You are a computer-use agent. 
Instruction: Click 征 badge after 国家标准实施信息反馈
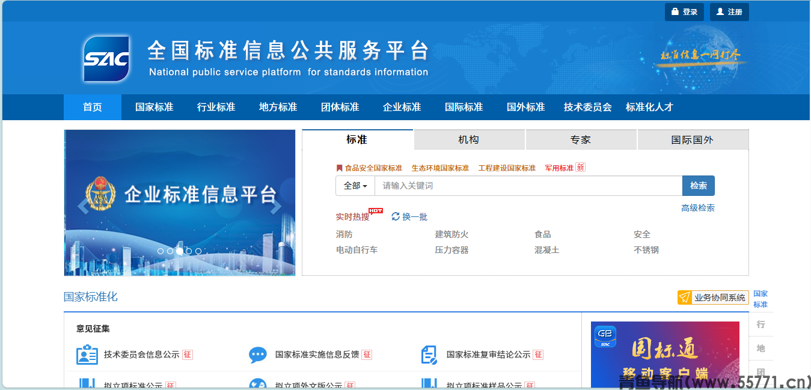tap(367, 355)
